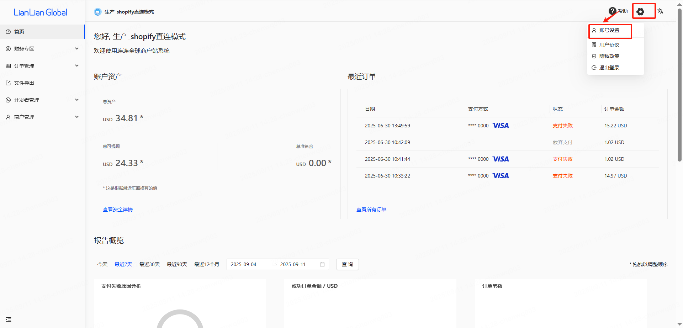Collapse sidebar using bottom-left menu icon
The height and width of the screenshot is (328, 683).
(x=9, y=319)
